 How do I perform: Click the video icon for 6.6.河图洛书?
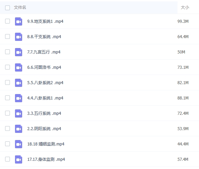(18, 67)
